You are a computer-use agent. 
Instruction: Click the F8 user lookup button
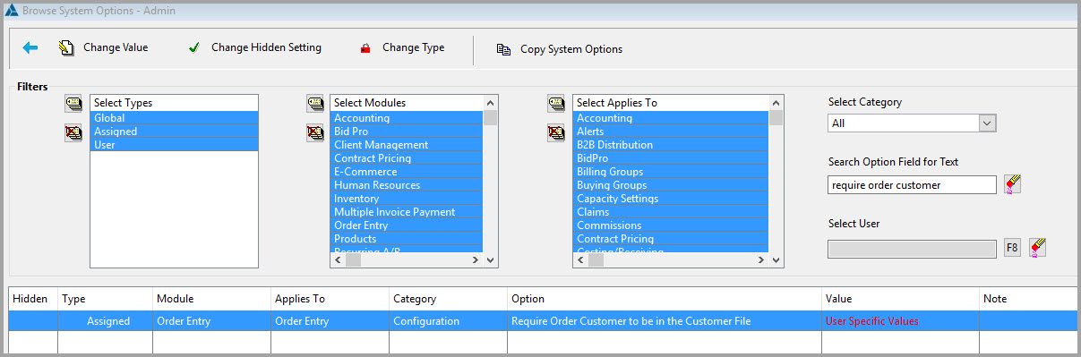pos(1012,248)
